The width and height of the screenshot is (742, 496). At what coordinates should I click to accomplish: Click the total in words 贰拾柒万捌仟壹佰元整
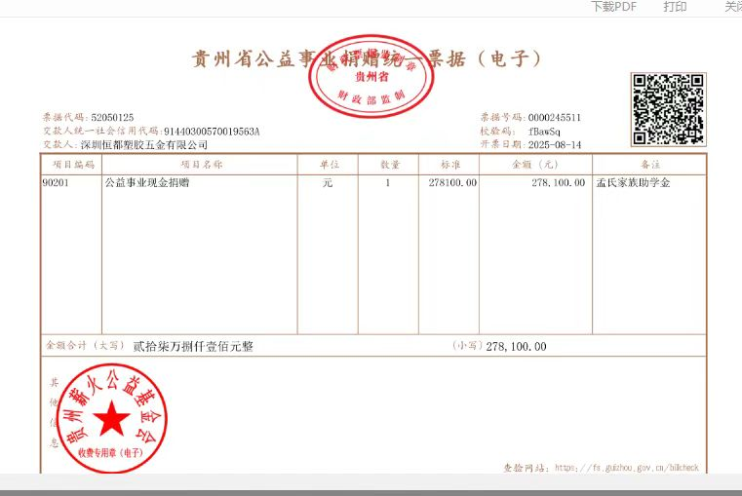click(192, 346)
